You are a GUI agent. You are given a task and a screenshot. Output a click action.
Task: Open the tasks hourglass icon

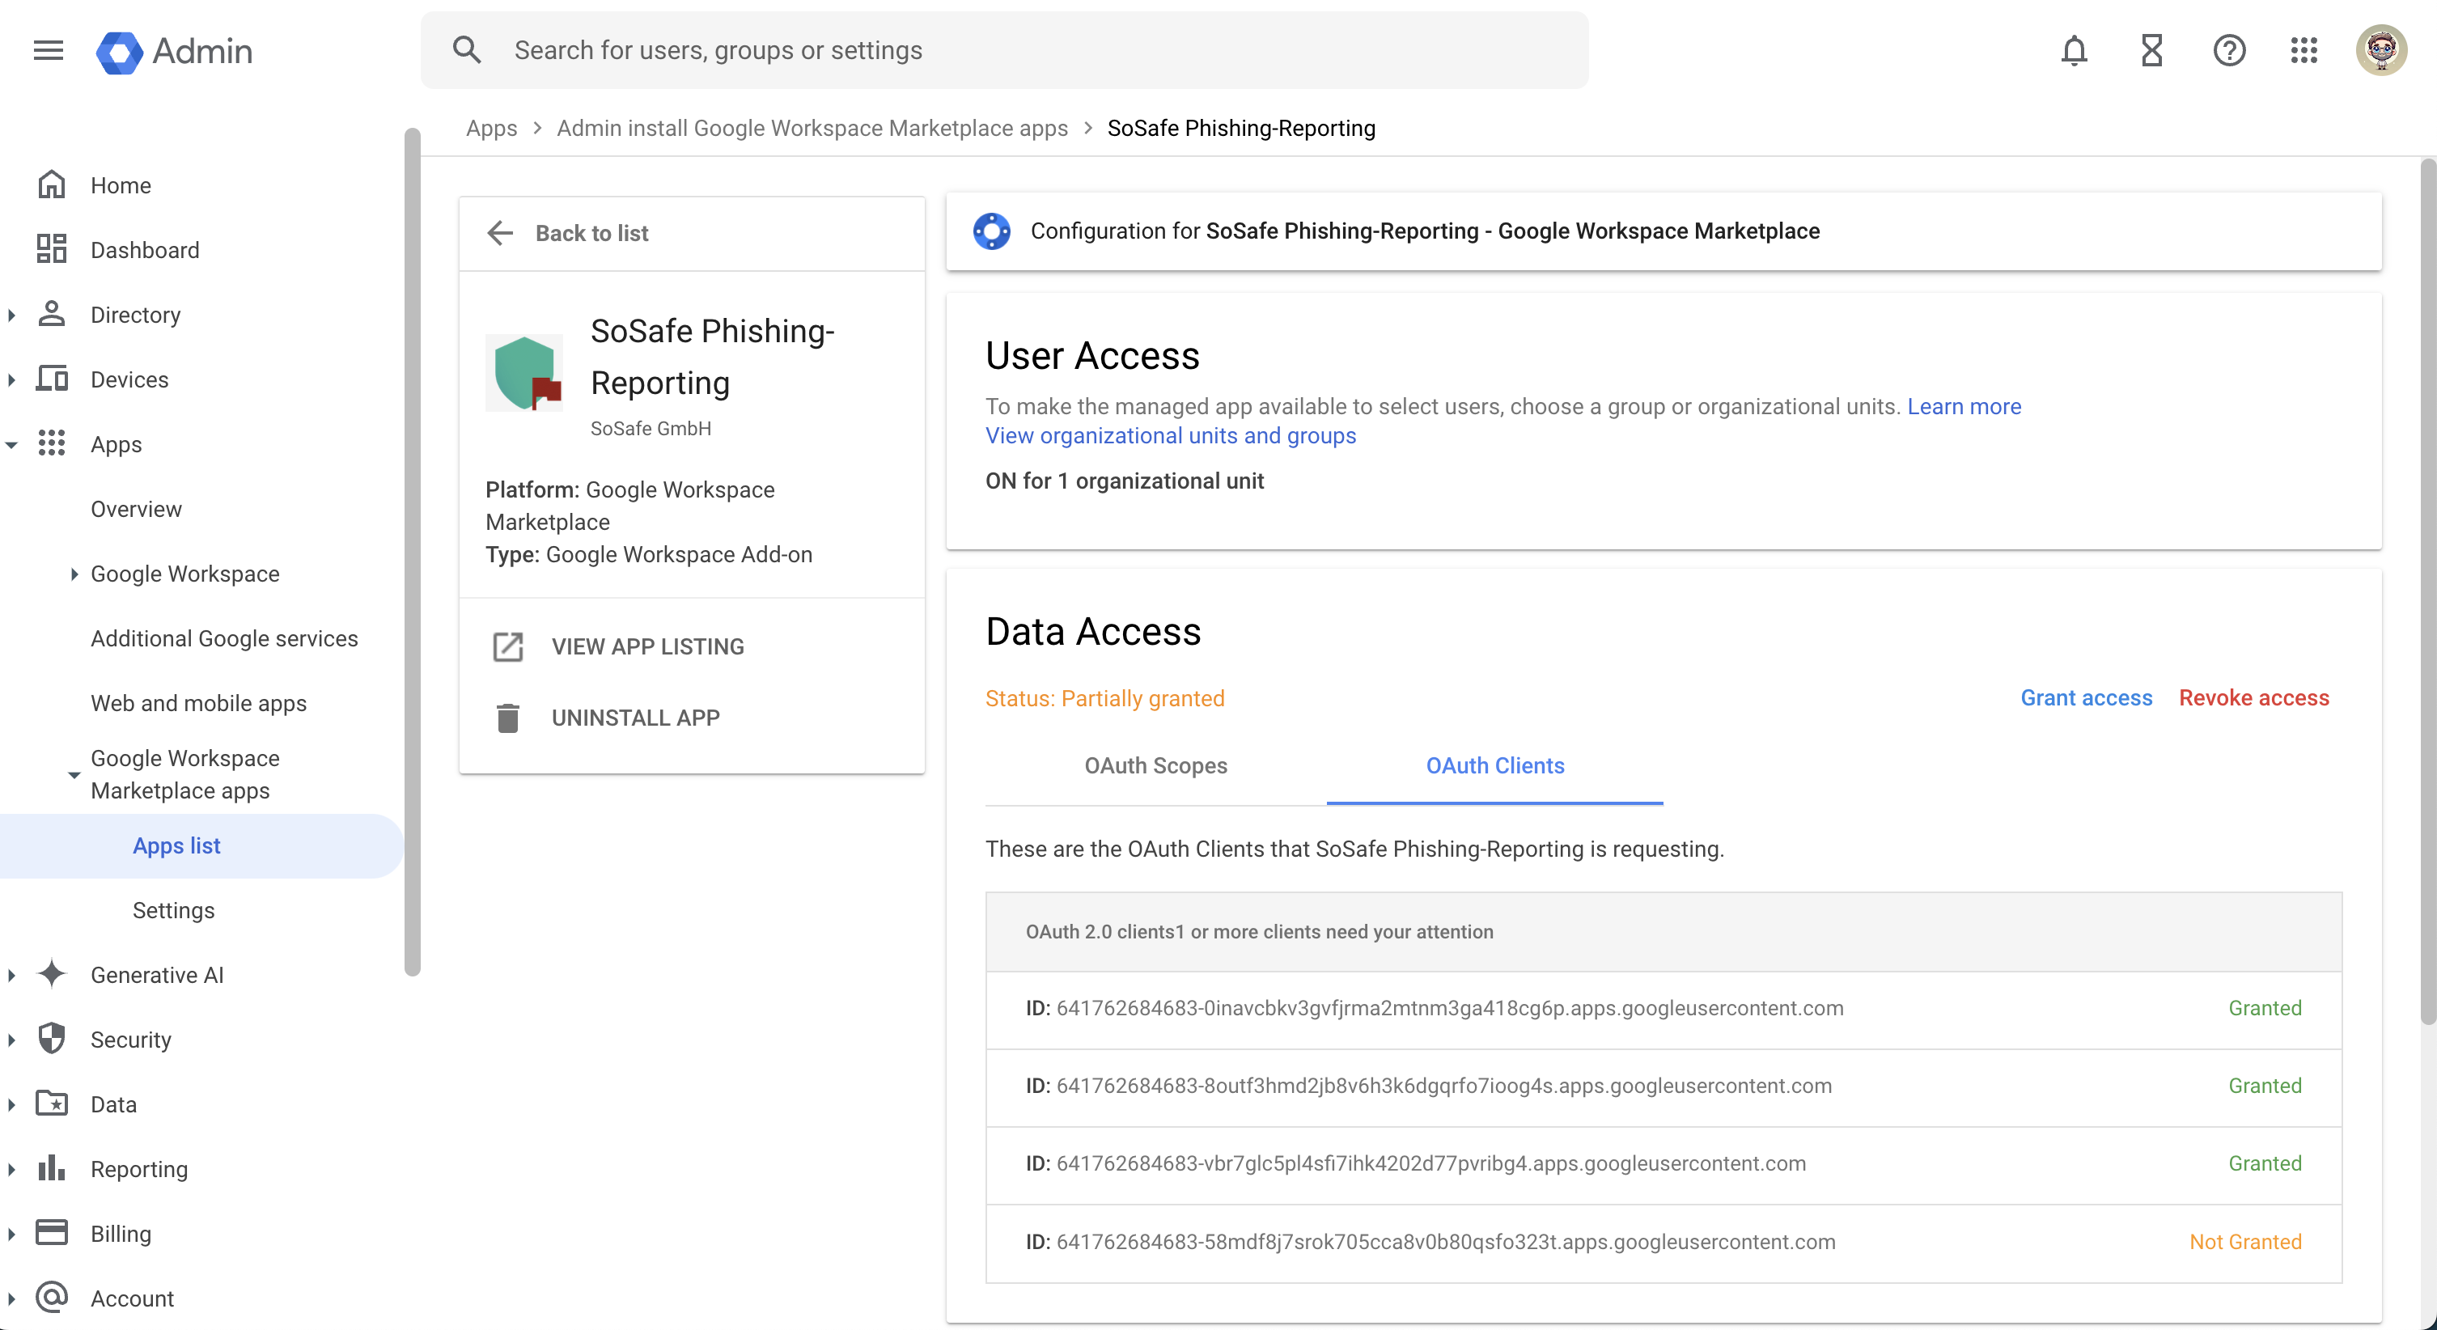pos(2151,50)
